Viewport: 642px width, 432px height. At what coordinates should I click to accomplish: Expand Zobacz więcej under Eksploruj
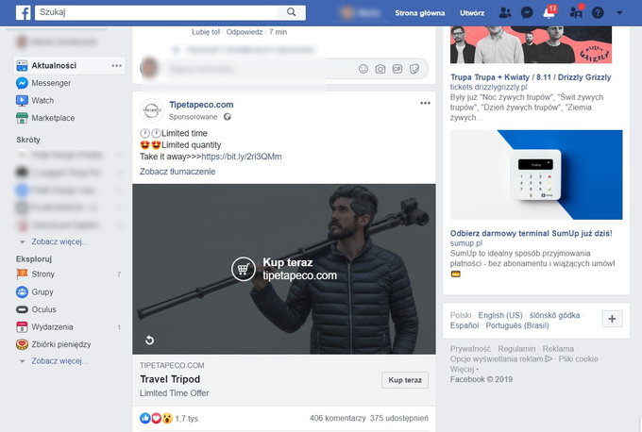(x=59, y=361)
